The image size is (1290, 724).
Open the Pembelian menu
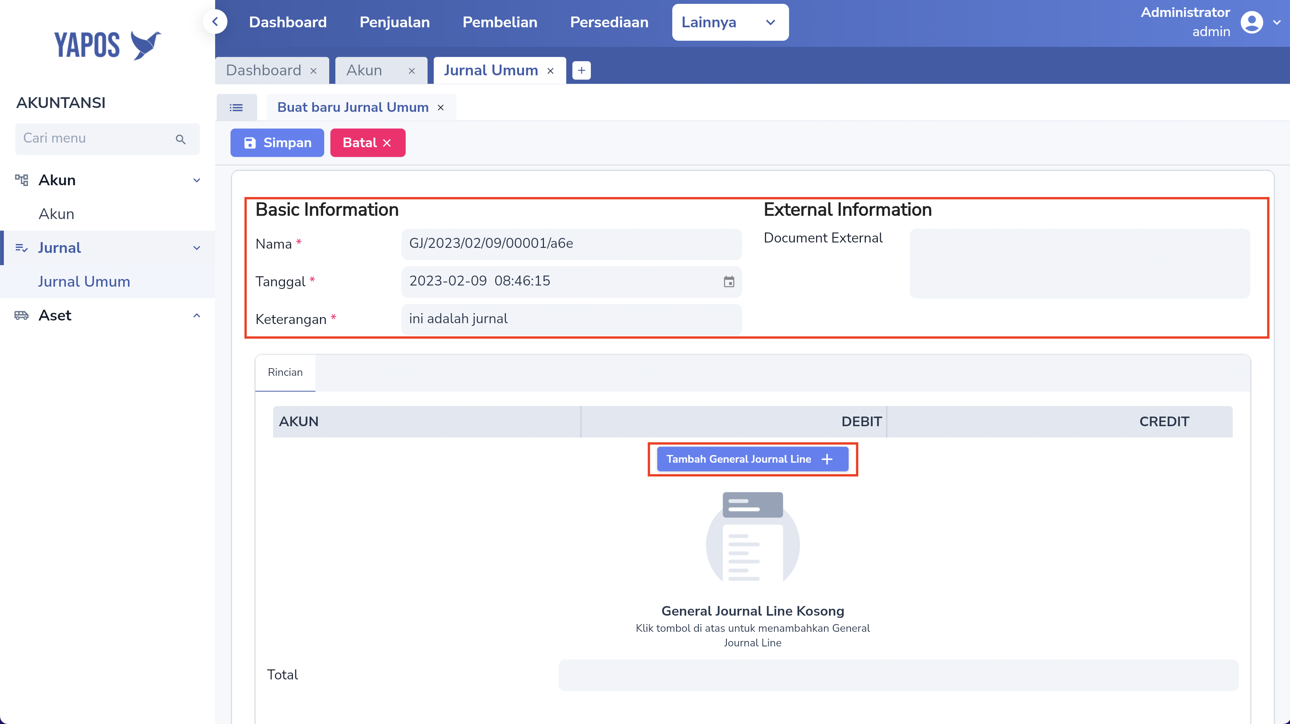(500, 22)
